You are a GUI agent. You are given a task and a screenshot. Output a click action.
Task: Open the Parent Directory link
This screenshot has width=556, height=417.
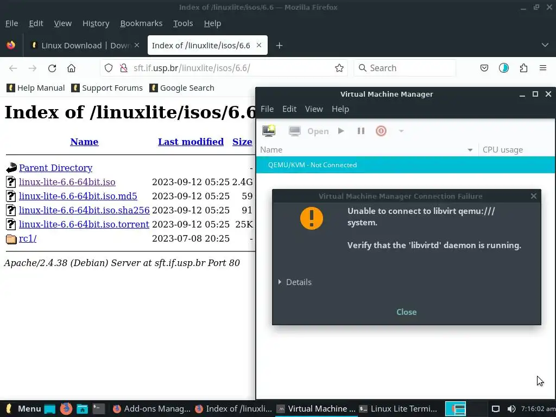[x=56, y=168]
